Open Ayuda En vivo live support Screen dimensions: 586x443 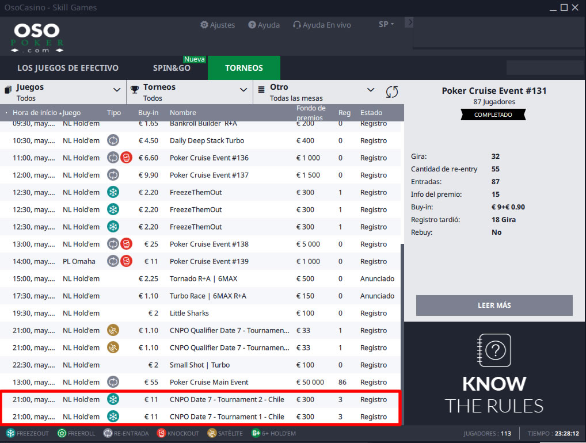pos(297,25)
